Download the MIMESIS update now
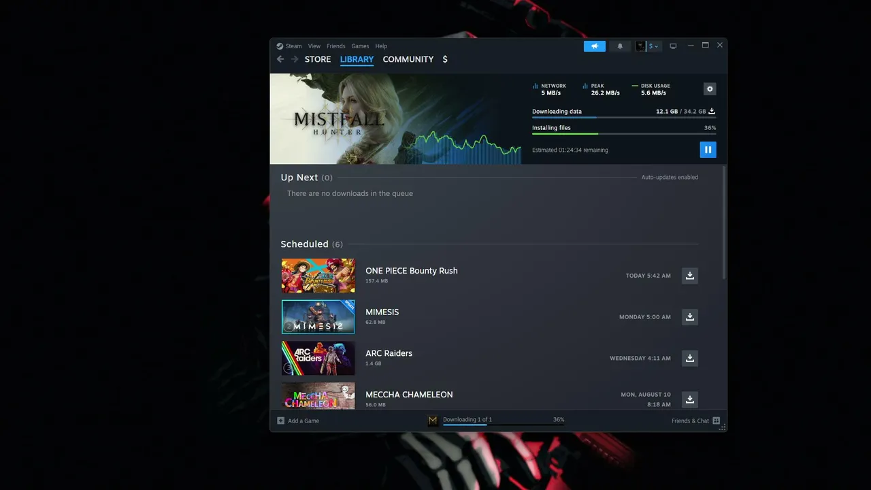 coord(690,317)
